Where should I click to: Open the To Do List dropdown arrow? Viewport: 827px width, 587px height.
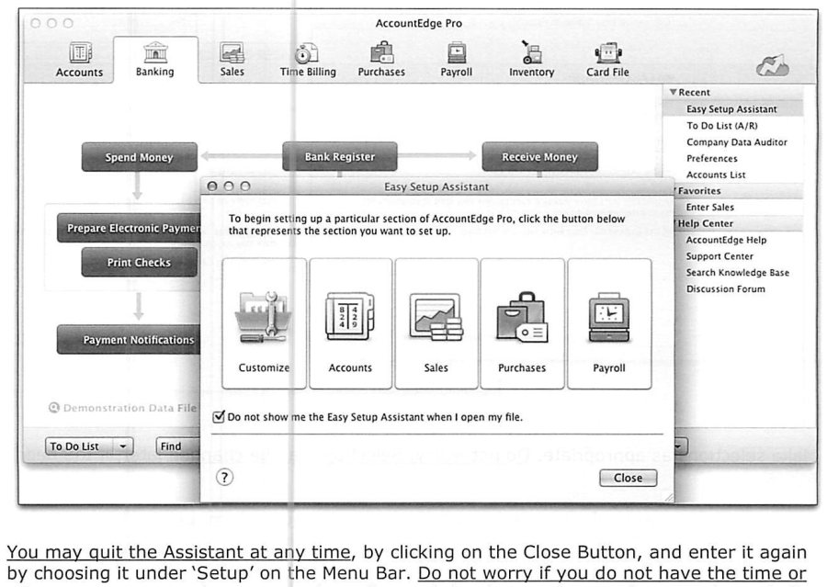[123, 446]
